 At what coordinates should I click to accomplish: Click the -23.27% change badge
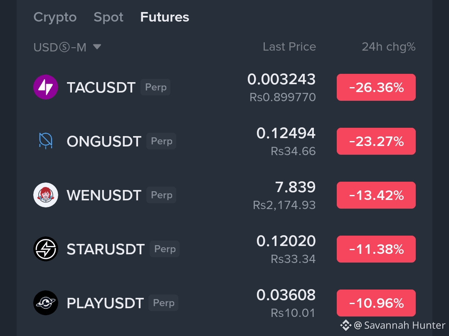(x=376, y=141)
